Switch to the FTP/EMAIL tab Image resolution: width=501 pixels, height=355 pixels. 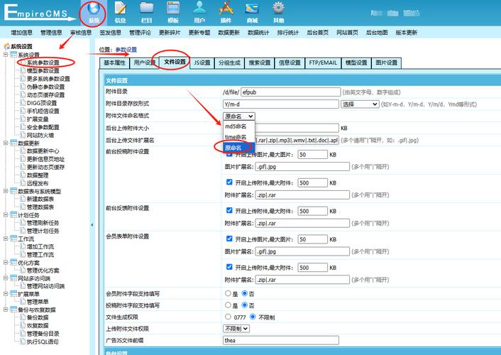click(323, 63)
